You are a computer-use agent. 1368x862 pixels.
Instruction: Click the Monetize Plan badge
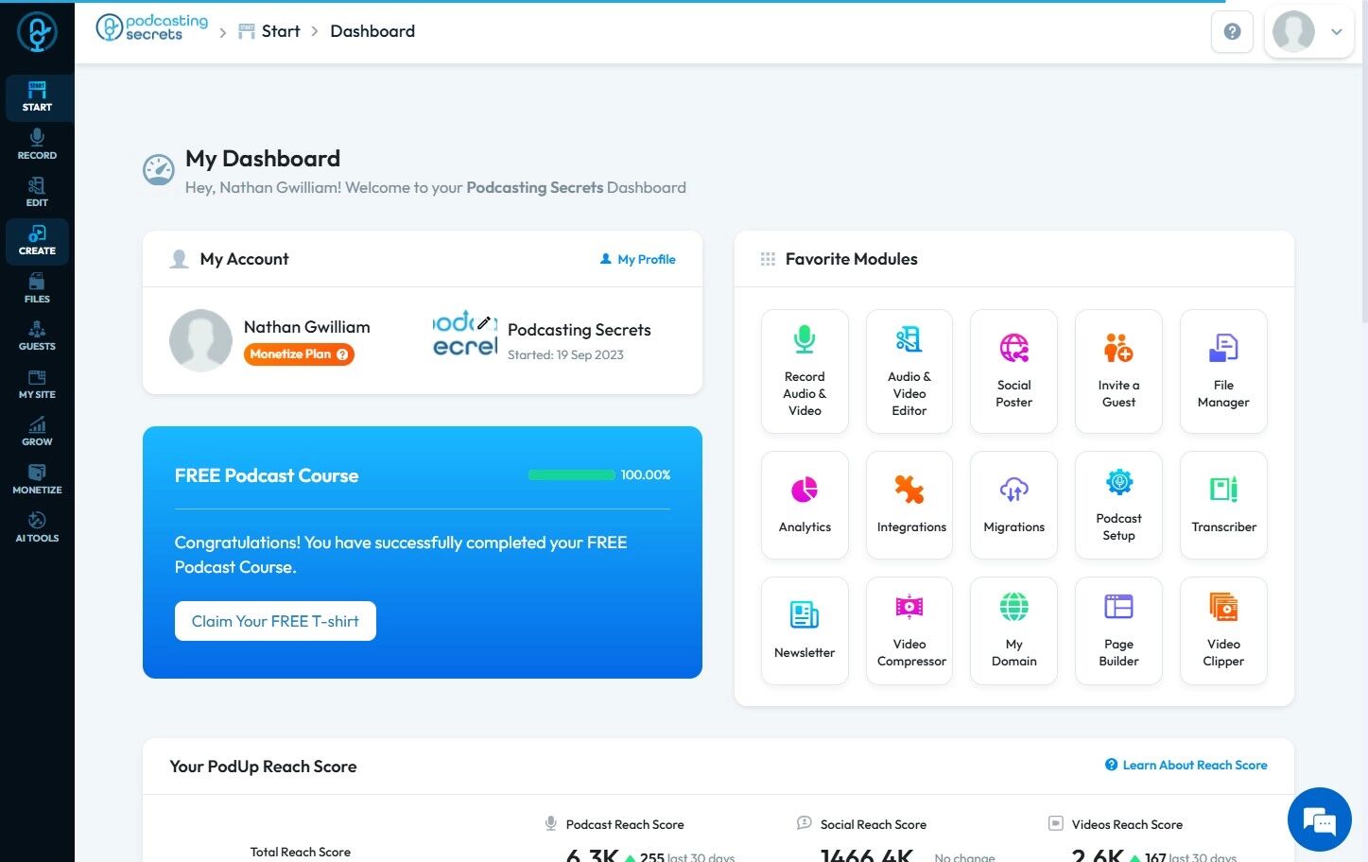point(299,354)
